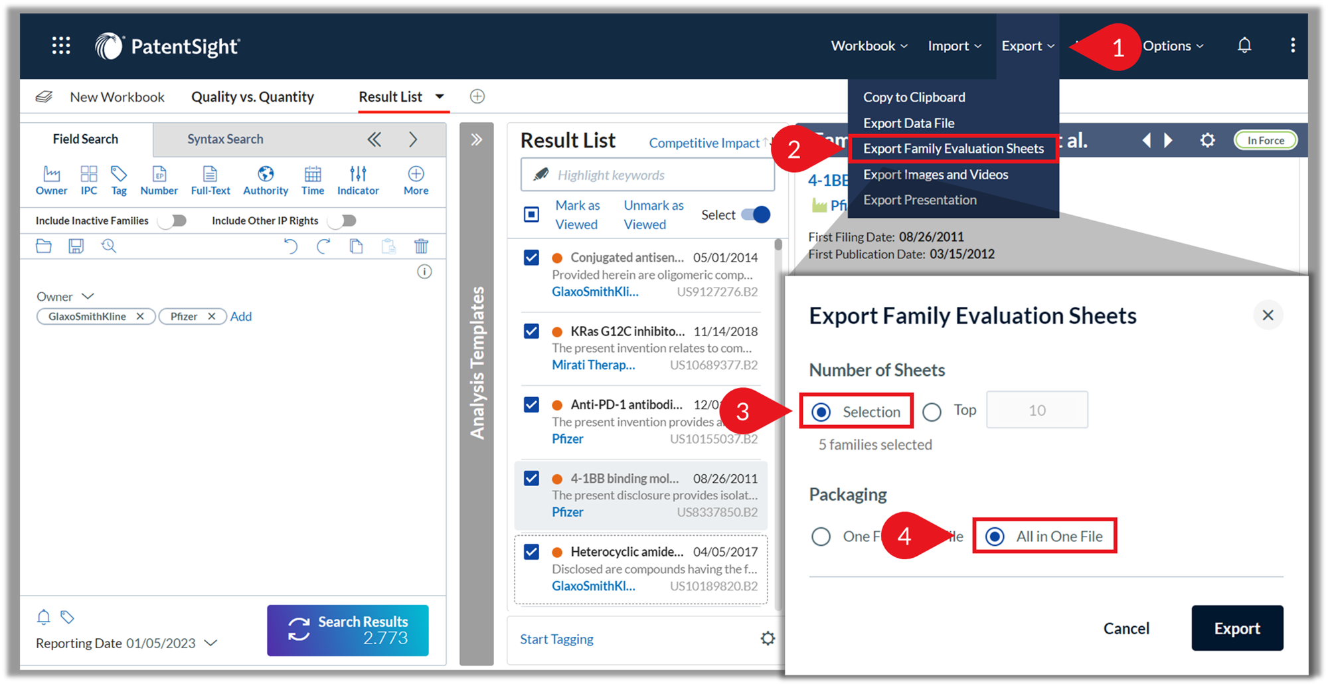The width and height of the screenshot is (1328, 686).
Task: Open the Workbook menu dropdown
Action: coord(869,46)
